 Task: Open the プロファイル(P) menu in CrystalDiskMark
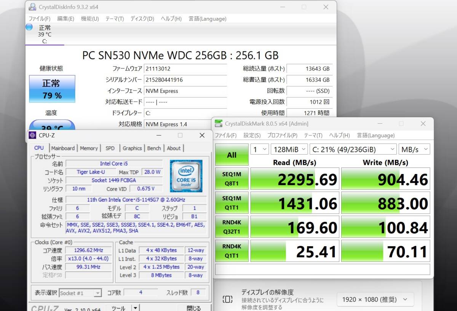point(282,136)
